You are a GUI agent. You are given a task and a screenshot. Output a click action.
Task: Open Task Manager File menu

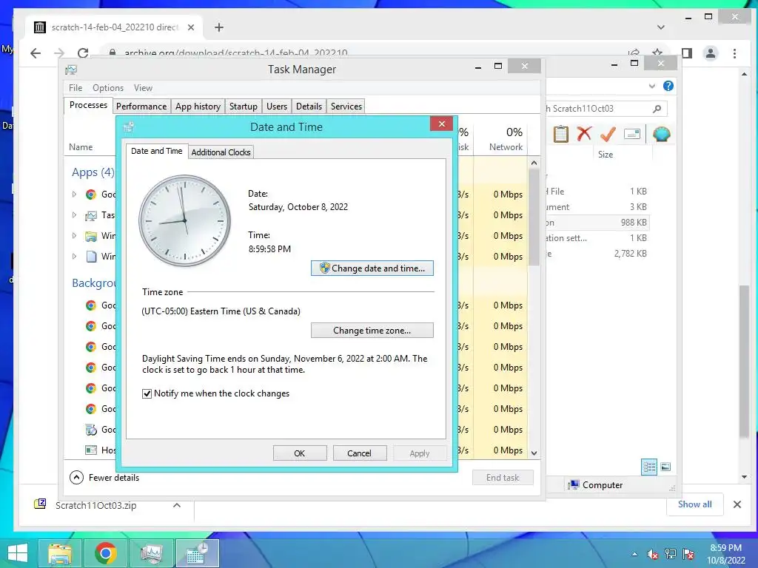pos(76,88)
